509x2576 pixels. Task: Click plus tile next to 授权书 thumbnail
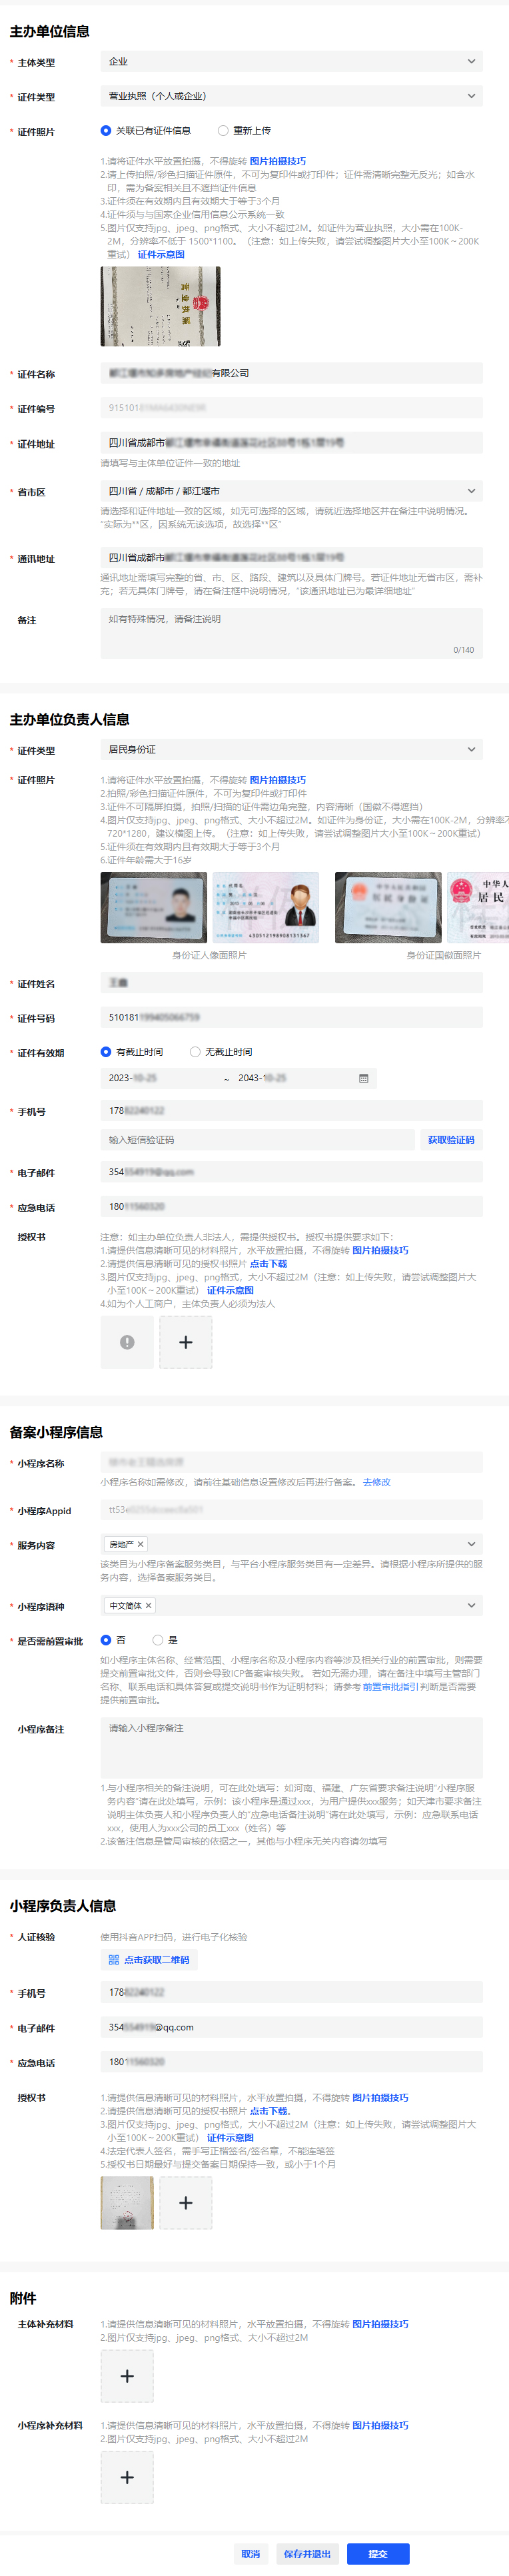pos(186,2202)
